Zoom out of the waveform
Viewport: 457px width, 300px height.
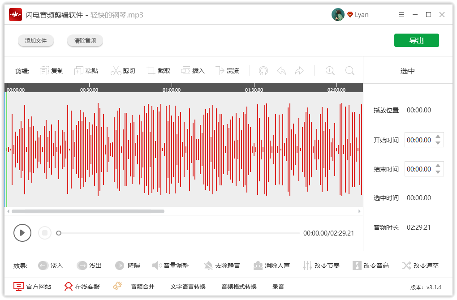[x=350, y=71]
